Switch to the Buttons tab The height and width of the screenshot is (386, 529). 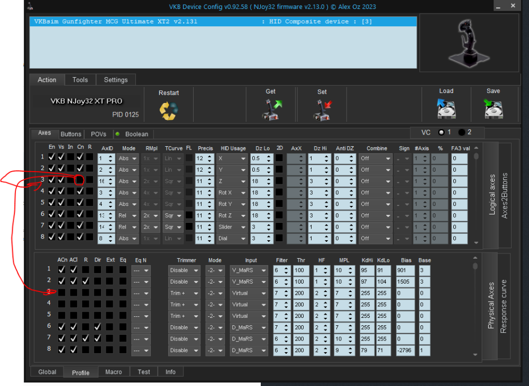71,134
